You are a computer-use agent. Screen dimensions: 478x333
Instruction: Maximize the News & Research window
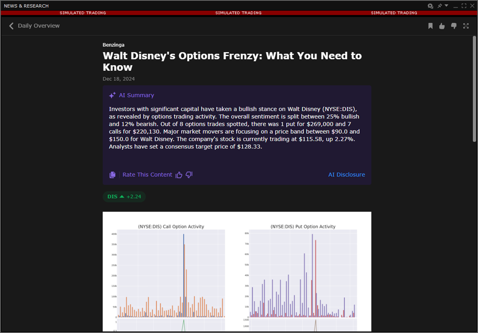click(x=464, y=6)
